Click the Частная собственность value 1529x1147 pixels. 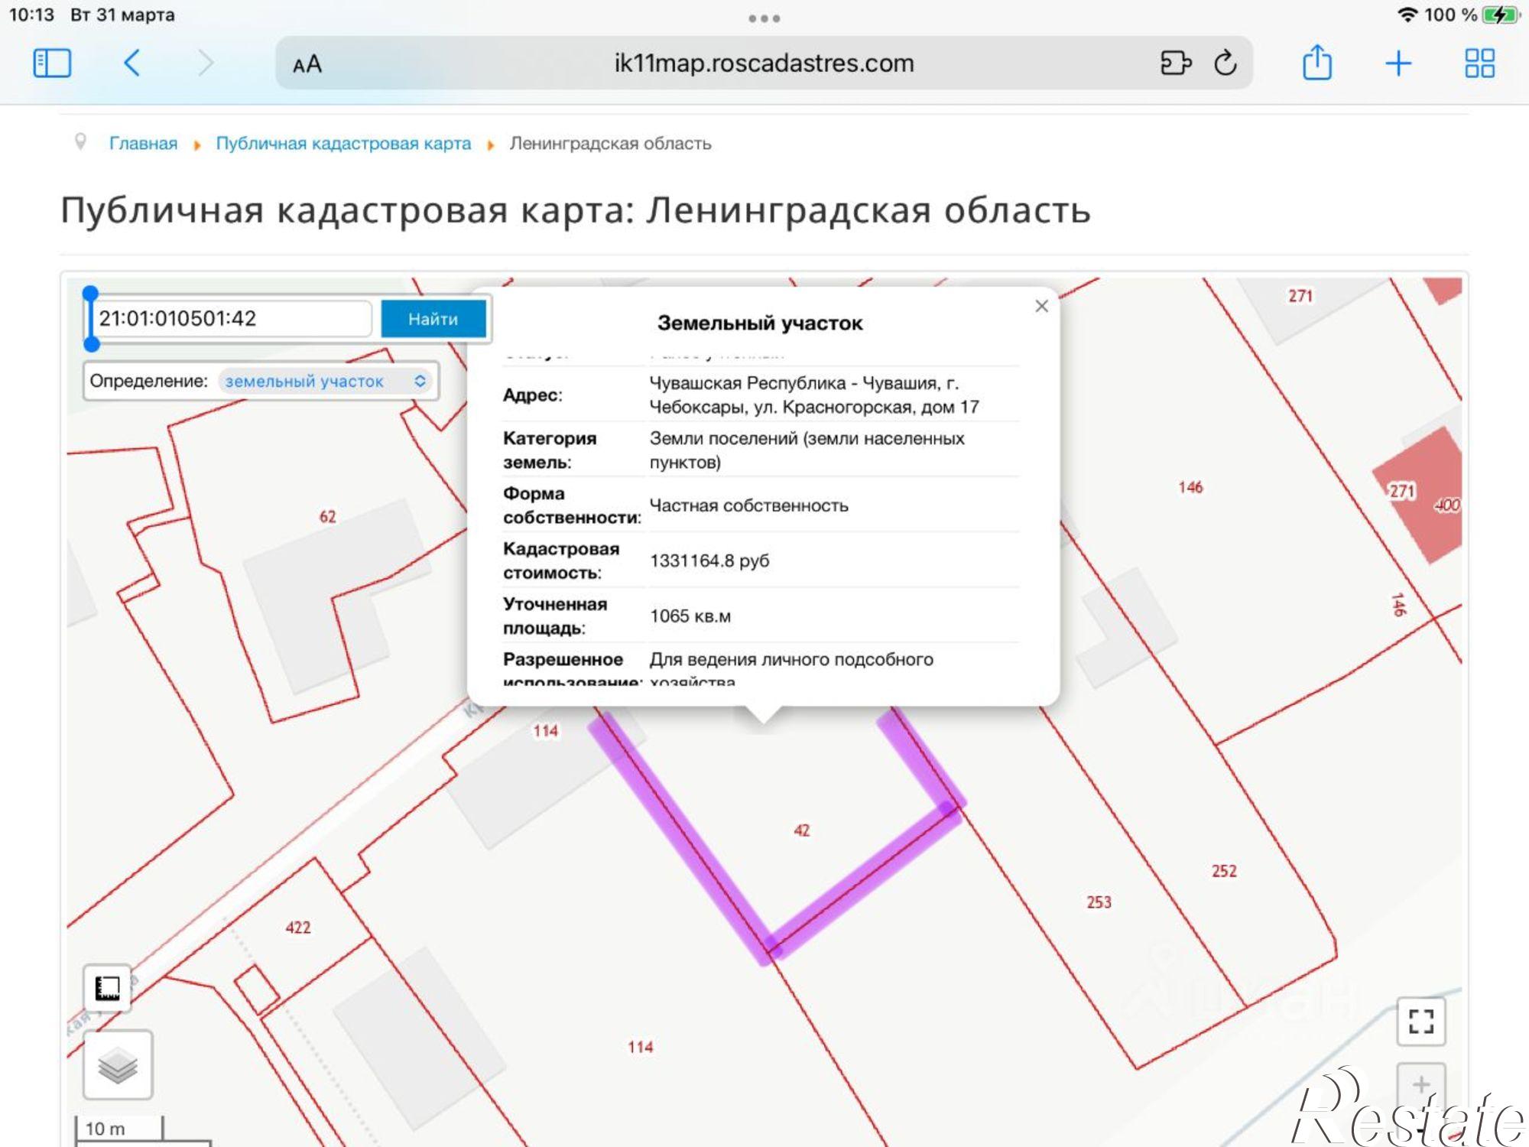click(748, 505)
